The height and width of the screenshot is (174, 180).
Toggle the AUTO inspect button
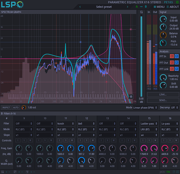click(16, 108)
